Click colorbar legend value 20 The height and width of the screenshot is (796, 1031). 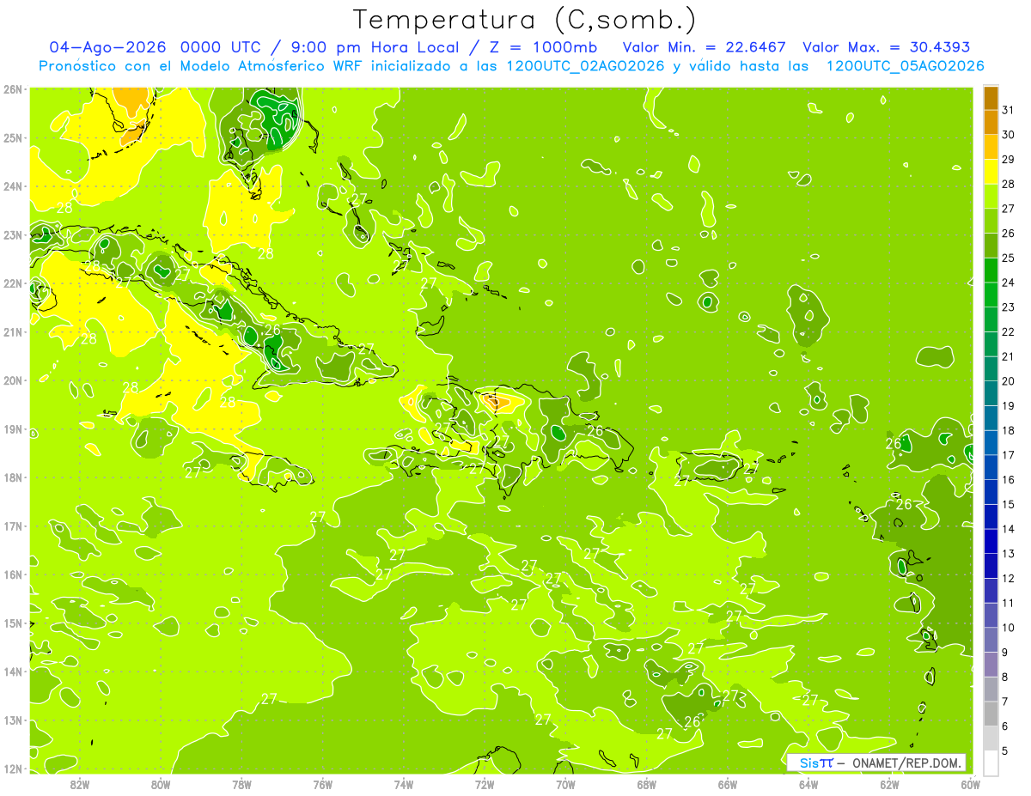[x=1008, y=381]
